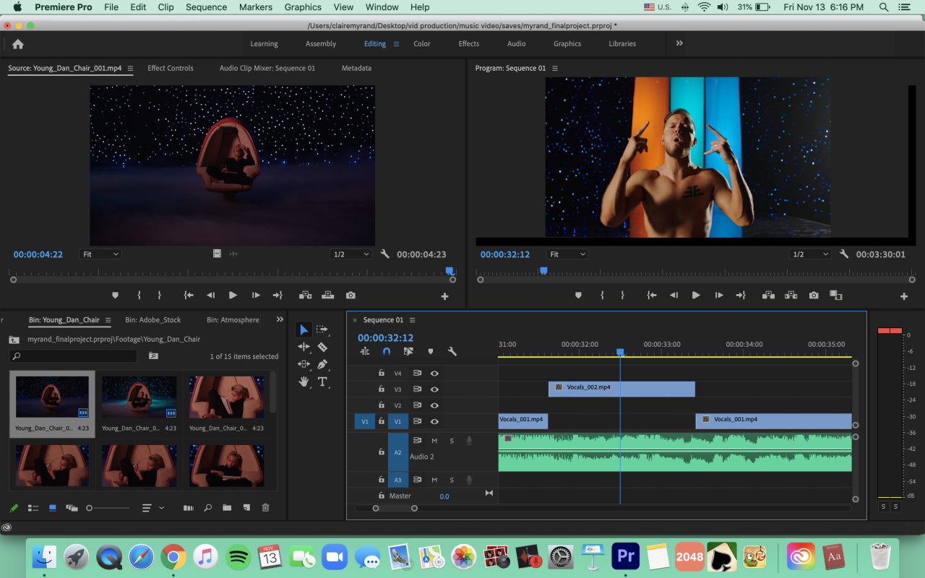
Task: Switch to the Color workspace
Action: point(422,43)
